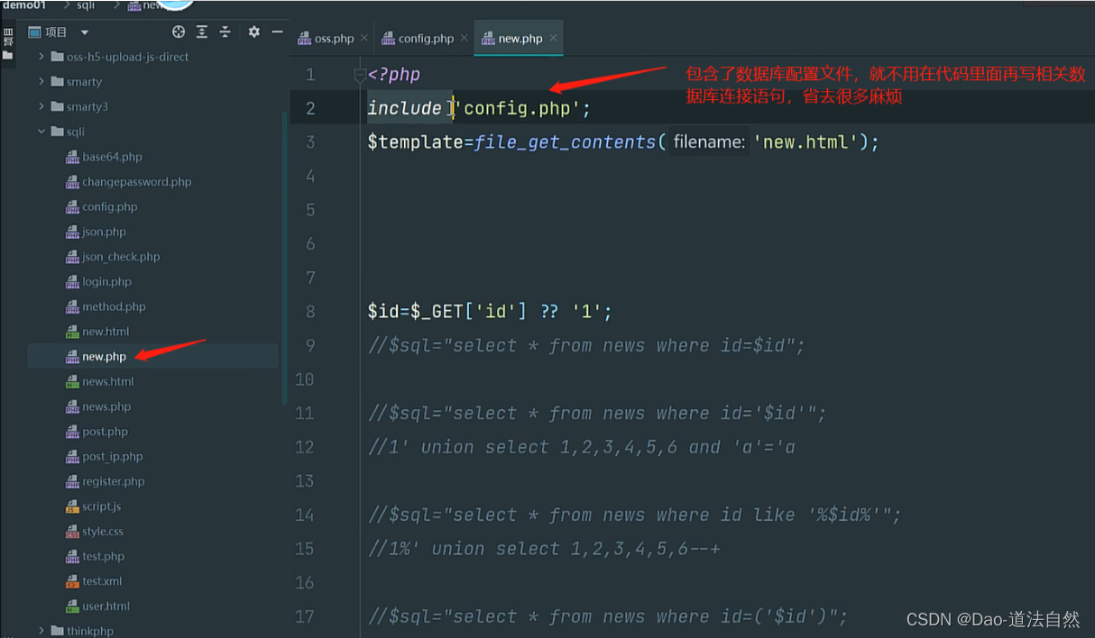Expand the thinkphp folder
This screenshot has height=638, width=1095.
click(x=40, y=630)
